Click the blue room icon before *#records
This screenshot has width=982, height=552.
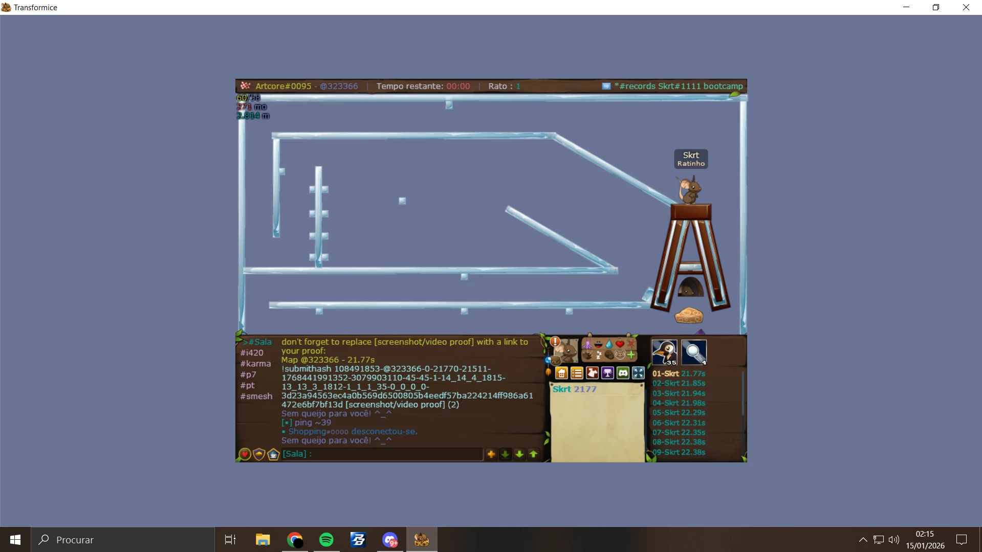click(606, 86)
